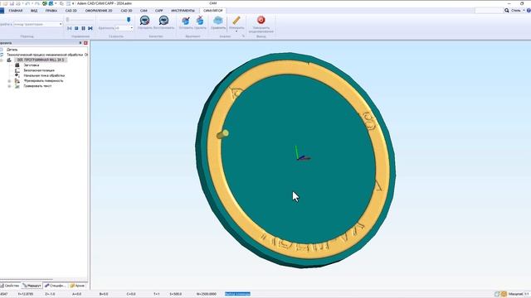The width and height of the screenshot is (531, 298).
Task: Click the simulation progress slider handle
Action: 68,20
